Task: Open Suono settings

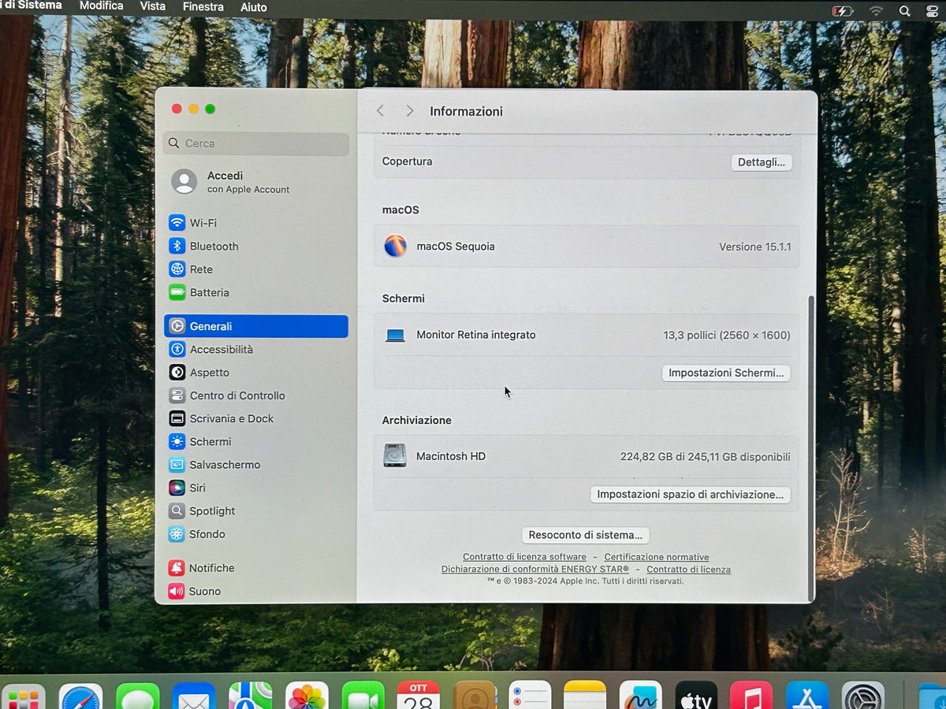Action: [x=256, y=591]
